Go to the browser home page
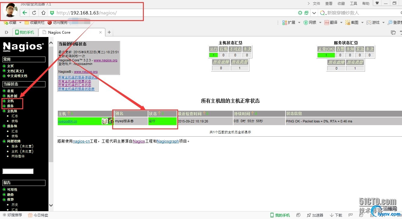402x219 pixels. click(x=43, y=13)
